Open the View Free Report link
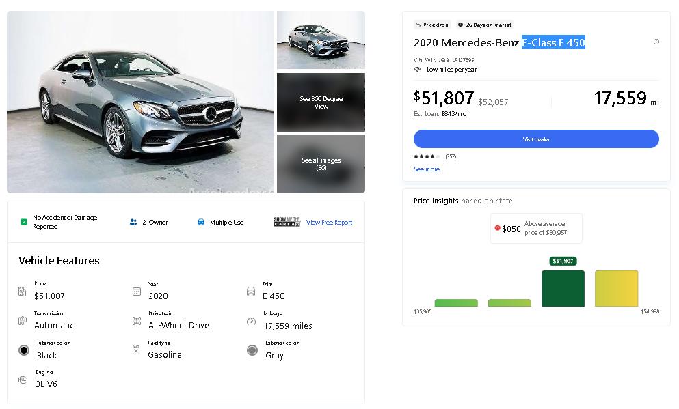The image size is (679, 409). pos(329,223)
